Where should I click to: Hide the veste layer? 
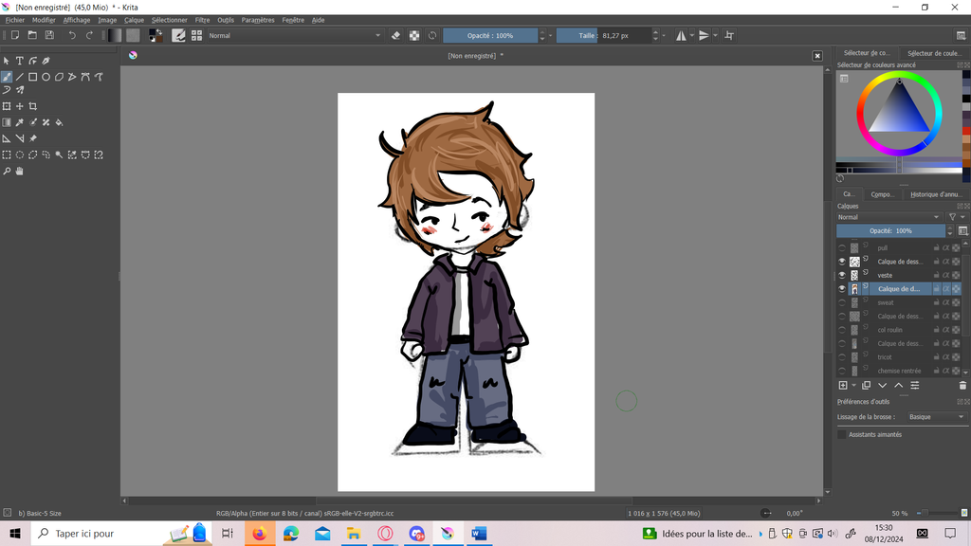(x=842, y=275)
